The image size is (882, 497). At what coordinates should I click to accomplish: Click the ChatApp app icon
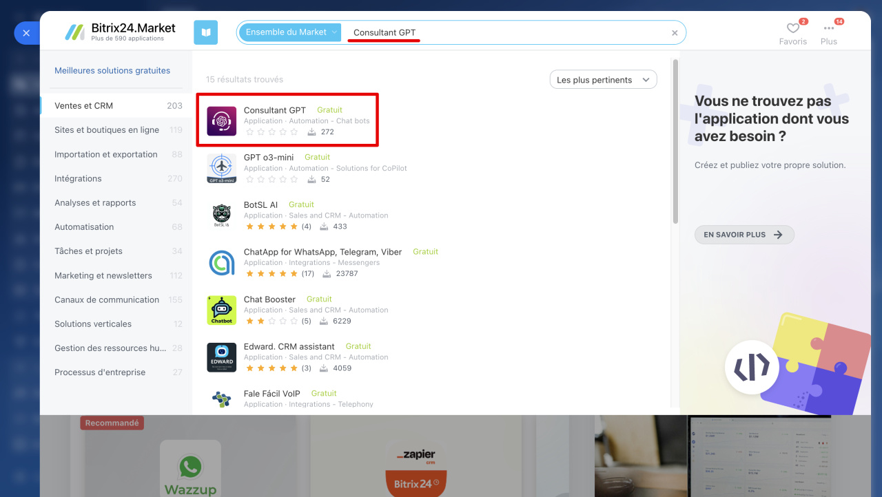coord(222,262)
